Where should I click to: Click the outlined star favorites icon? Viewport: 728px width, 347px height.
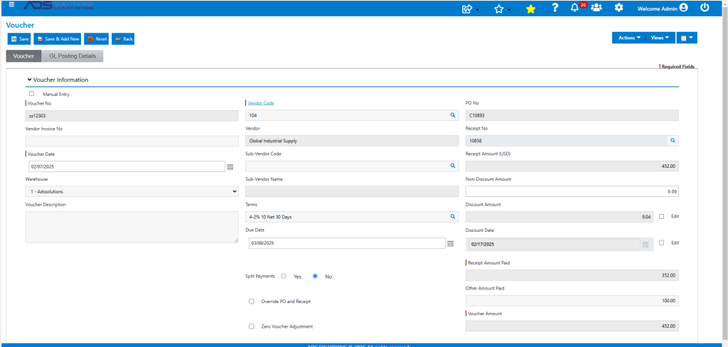499,9
